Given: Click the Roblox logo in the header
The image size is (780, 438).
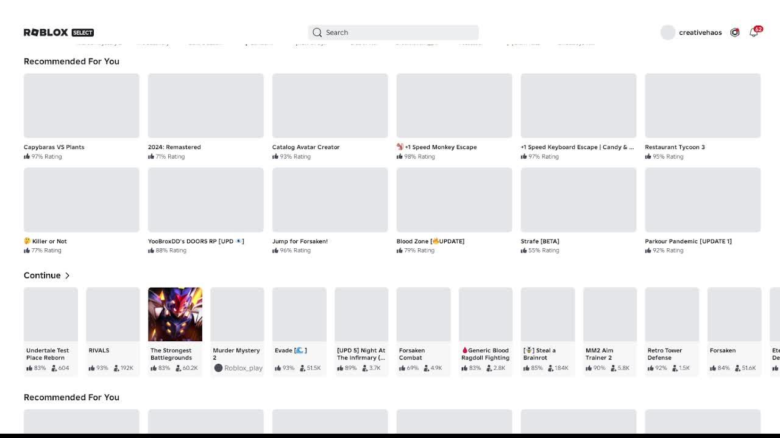Looking at the screenshot, I should [46, 32].
